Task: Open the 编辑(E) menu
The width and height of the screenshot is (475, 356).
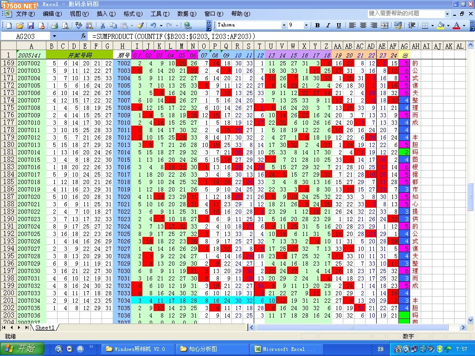Action: coord(52,14)
